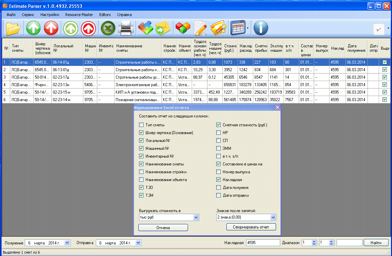Expand the 'Знаков после запятой' dropdown
Viewport: 392px width, 256px height.
click(273, 217)
